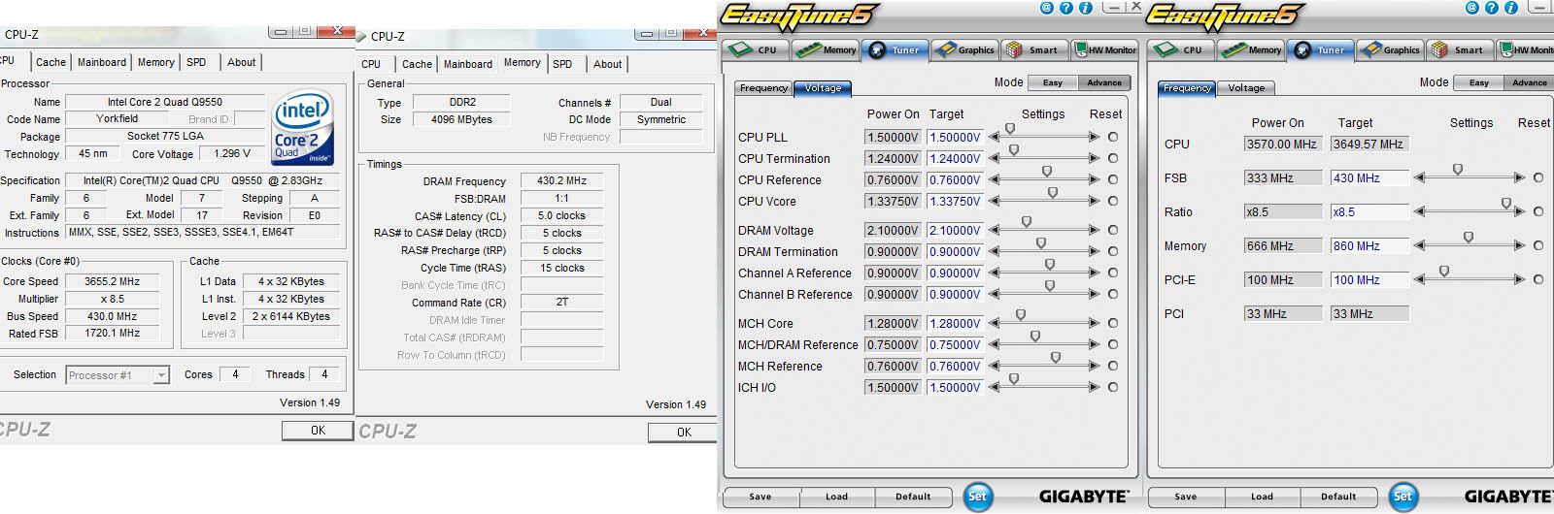The width and height of the screenshot is (1554, 514).
Task: Click the DRAM Voltage target field 2.10000V
Action: tap(956, 231)
